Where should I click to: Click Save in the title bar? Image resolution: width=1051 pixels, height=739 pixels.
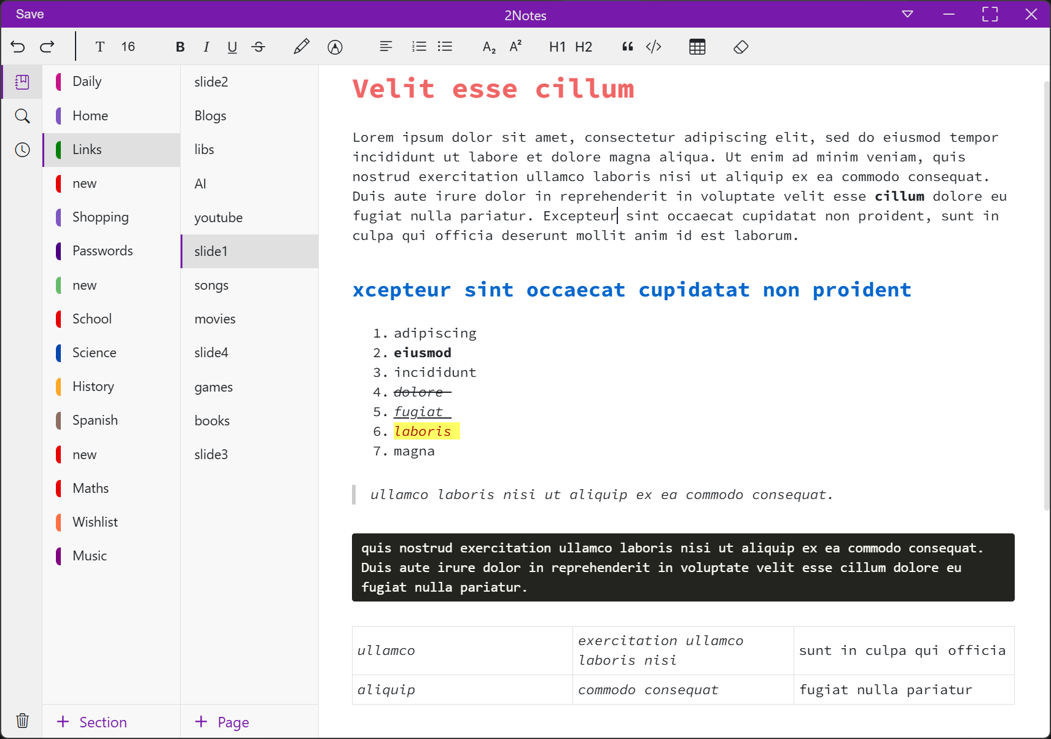tap(29, 14)
